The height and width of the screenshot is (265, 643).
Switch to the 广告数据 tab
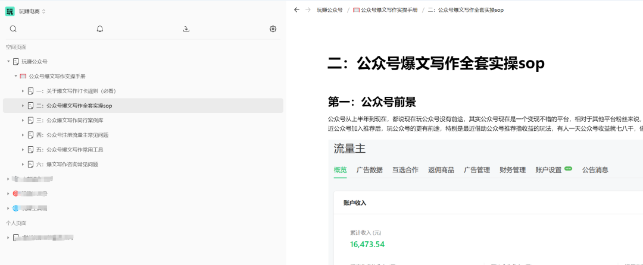pyautogui.click(x=369, y=170)
